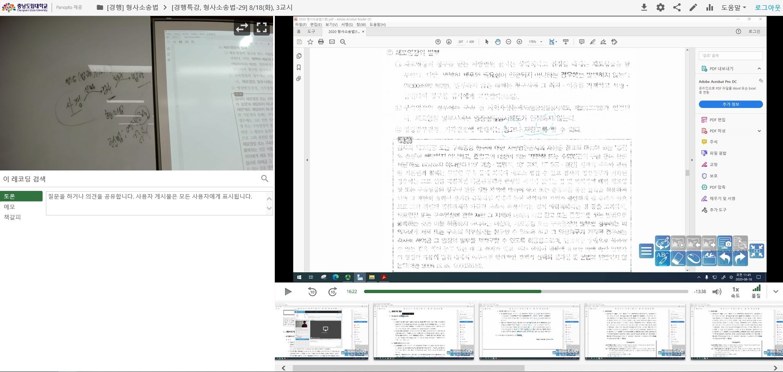
Task: Click the 로그아웃 link
Action: coord(767,7)
